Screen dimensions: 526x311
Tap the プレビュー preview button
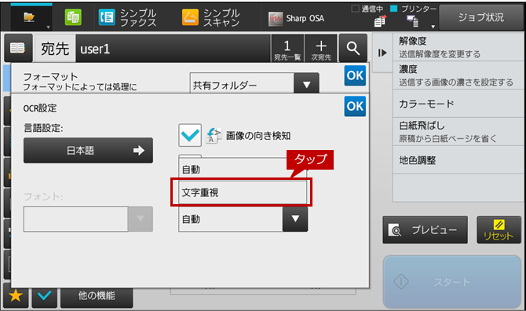(425, 230)
